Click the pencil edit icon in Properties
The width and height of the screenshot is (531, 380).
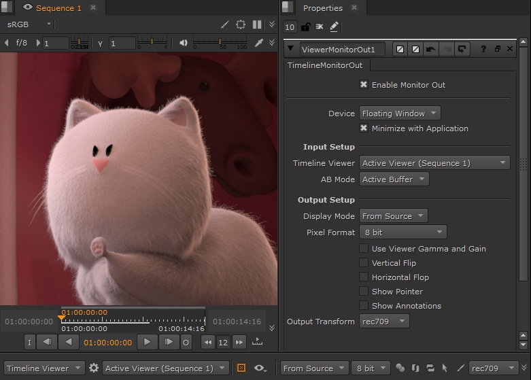pyautogui.click(x=334, y=27)
